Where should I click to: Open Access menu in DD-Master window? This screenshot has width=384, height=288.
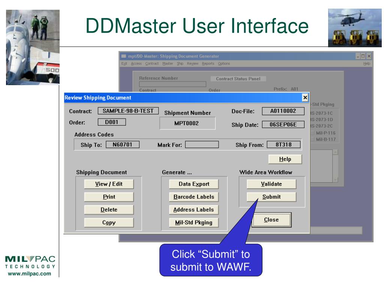pos(136,63)
